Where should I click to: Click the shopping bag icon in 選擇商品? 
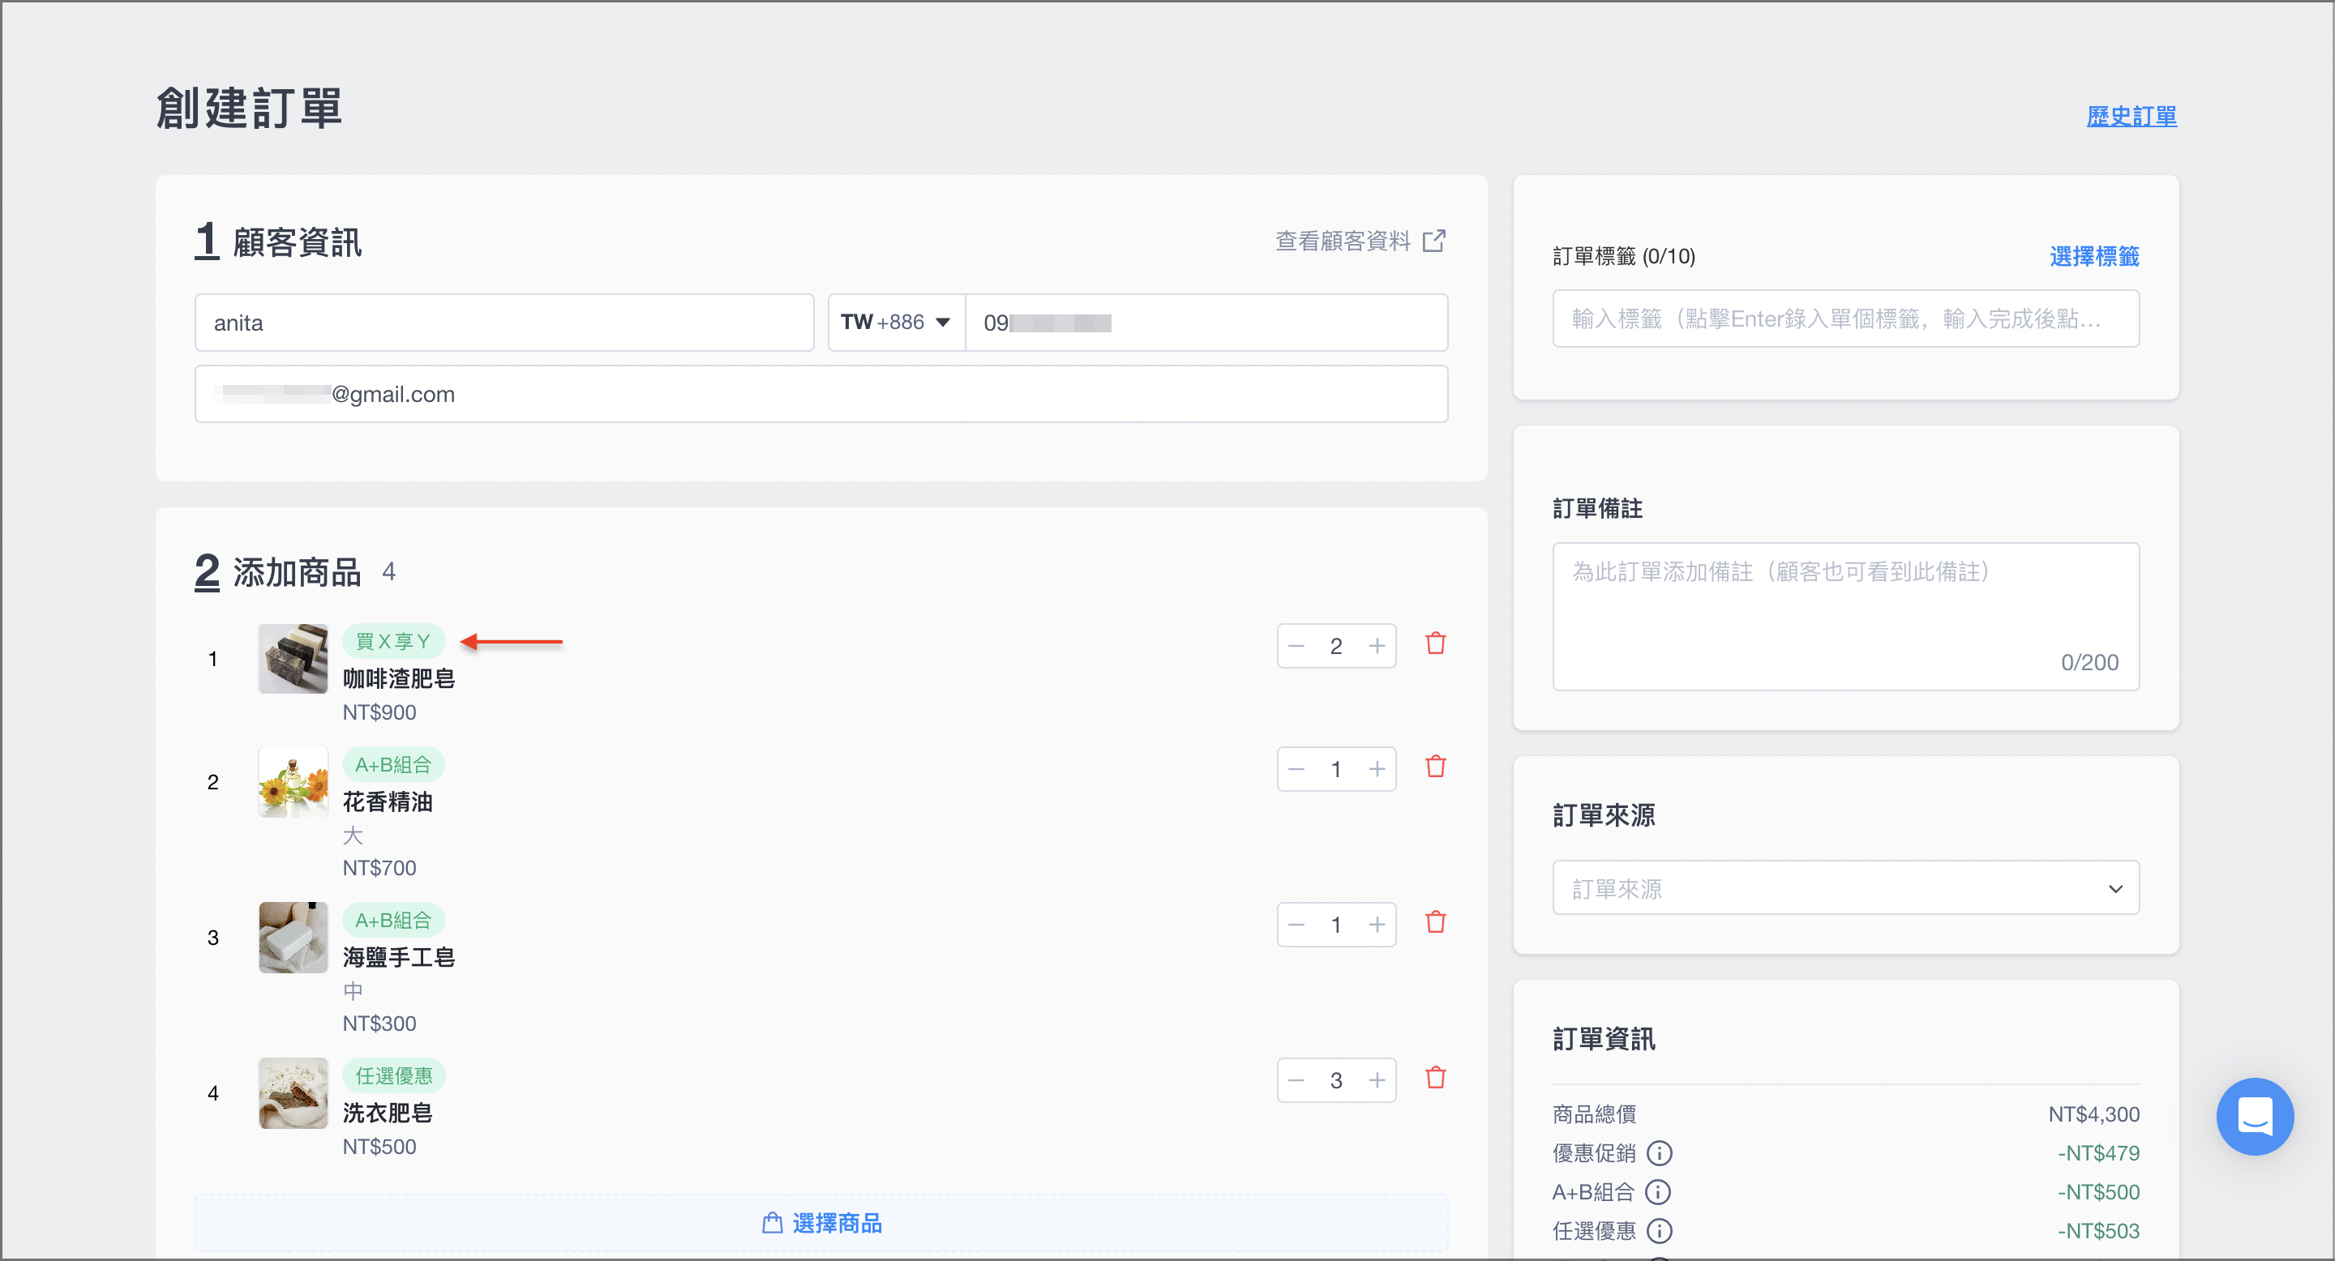(x=773, y=1223)
